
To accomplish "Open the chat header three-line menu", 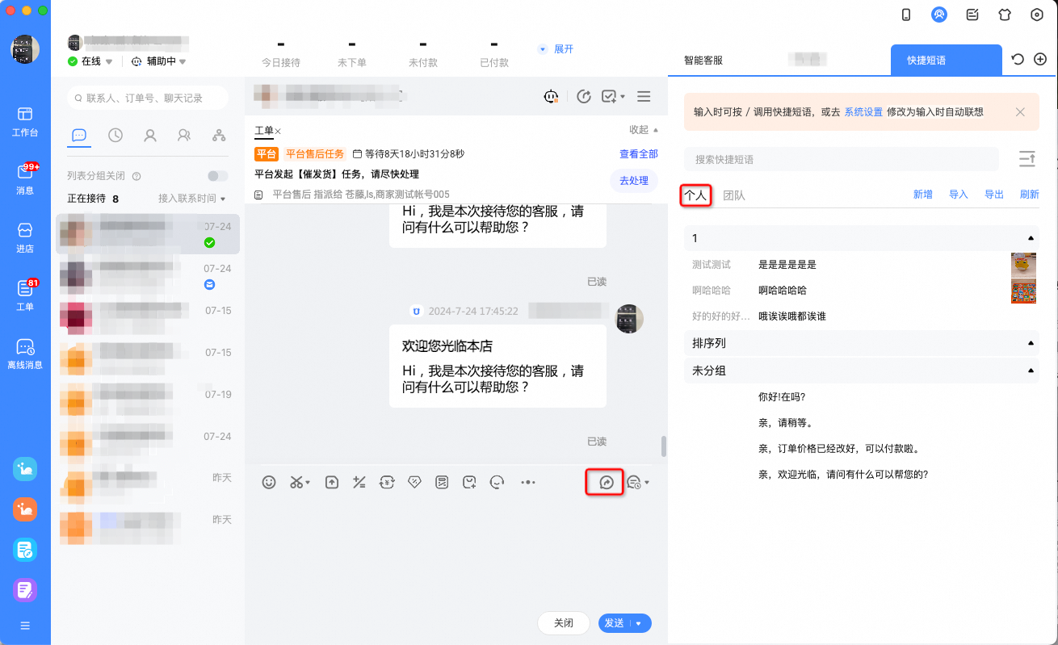I will [644, 96].
